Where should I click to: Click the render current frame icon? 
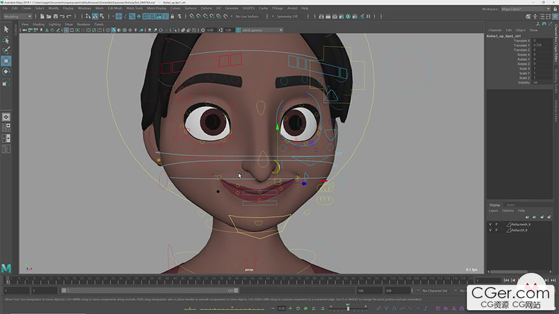point(328,16)
